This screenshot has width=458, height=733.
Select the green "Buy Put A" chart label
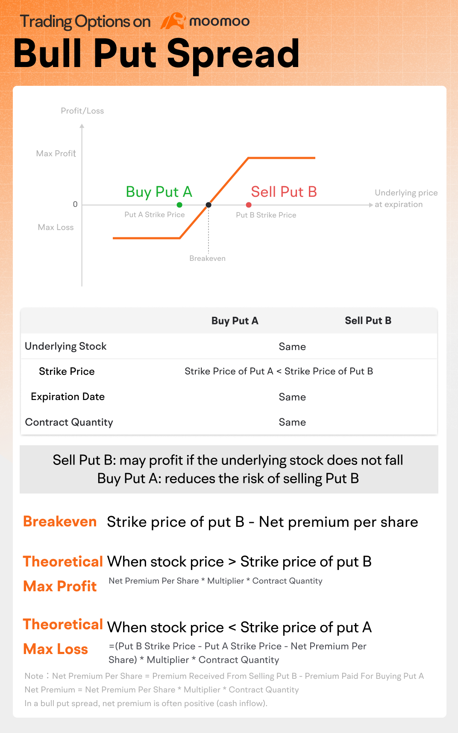[159, 192]
